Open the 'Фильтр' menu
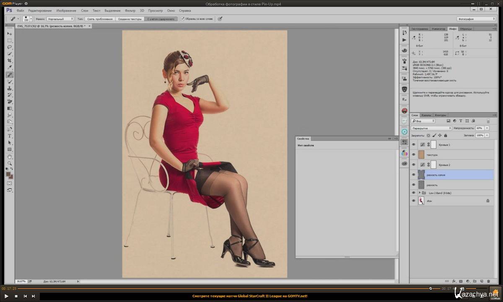 [130, 10]
